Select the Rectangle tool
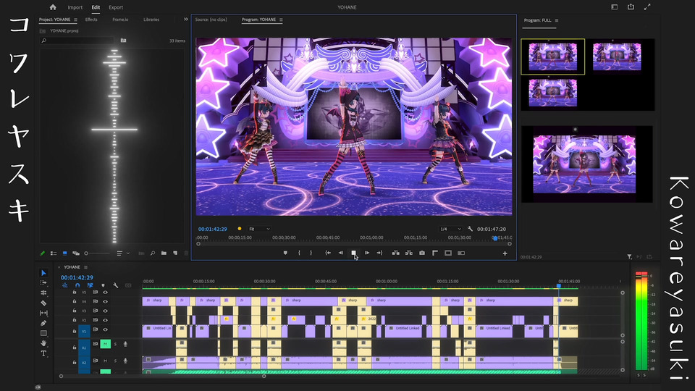This screenshot has width=695, height=391. point(43,333)
